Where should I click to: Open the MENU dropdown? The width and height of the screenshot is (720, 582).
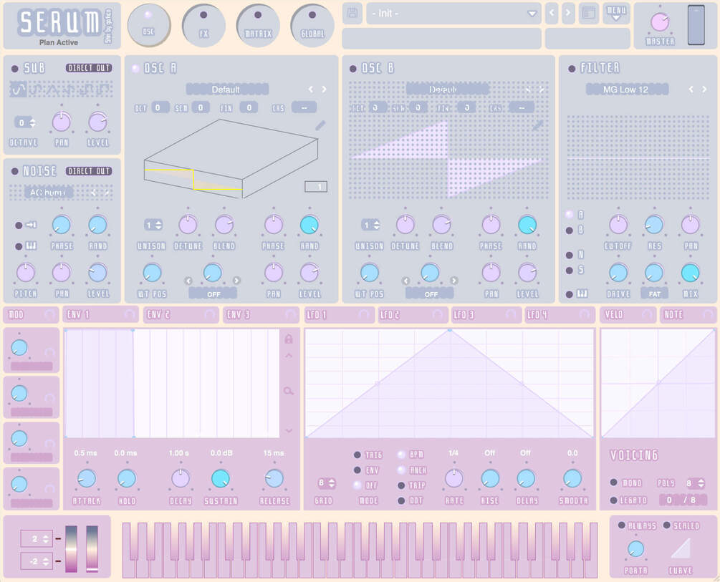(x=616, y=14)
